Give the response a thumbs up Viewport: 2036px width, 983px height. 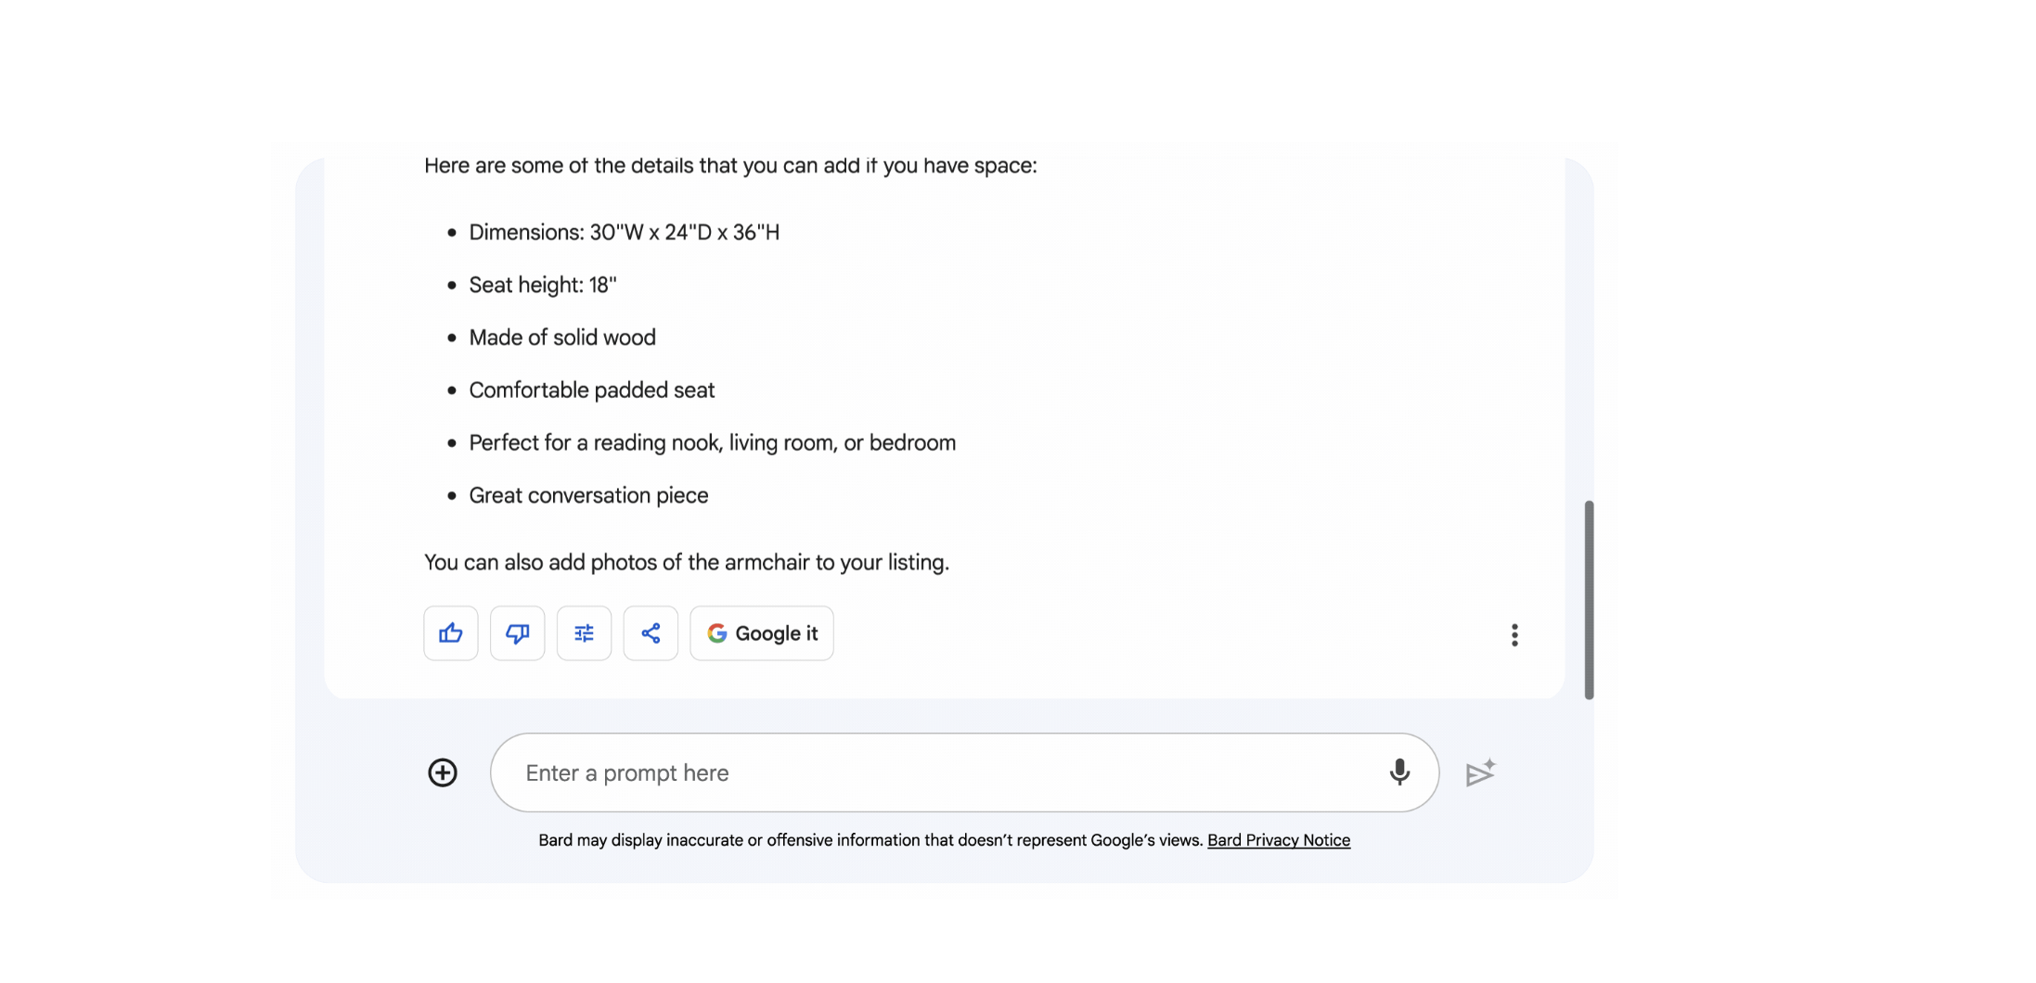point(450,633)
